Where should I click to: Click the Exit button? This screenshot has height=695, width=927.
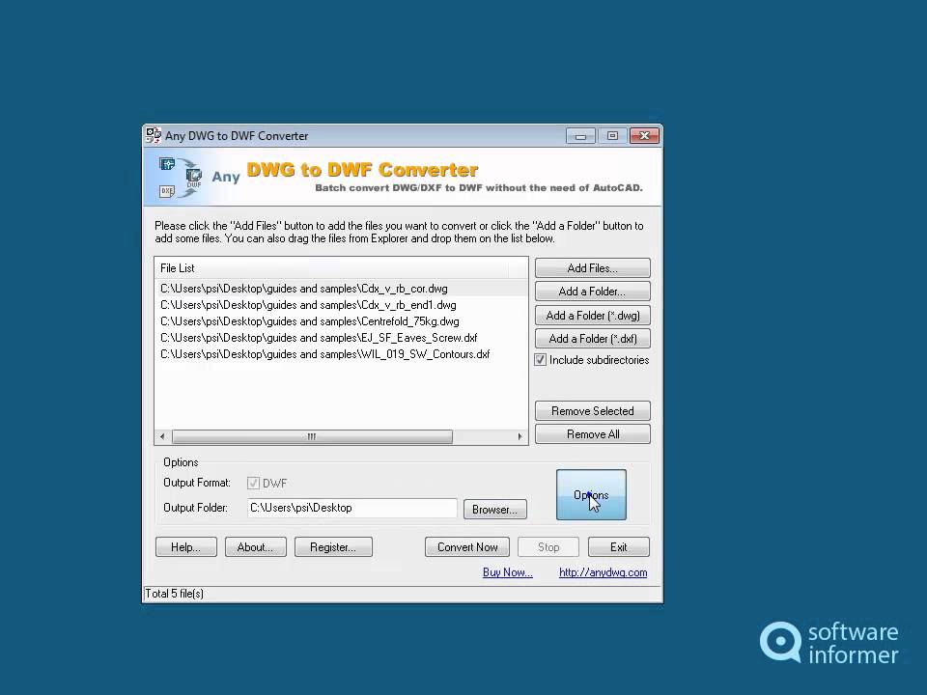618,547
